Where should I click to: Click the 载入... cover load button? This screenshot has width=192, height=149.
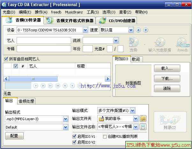(167, 68)
